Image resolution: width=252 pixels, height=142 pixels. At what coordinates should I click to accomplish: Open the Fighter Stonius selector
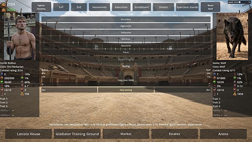(41, 7)
